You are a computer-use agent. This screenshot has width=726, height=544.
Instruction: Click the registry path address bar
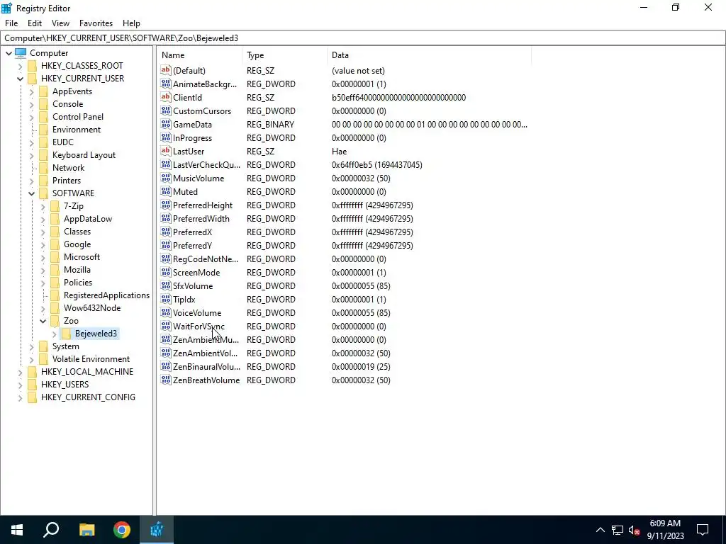point(363,38)
